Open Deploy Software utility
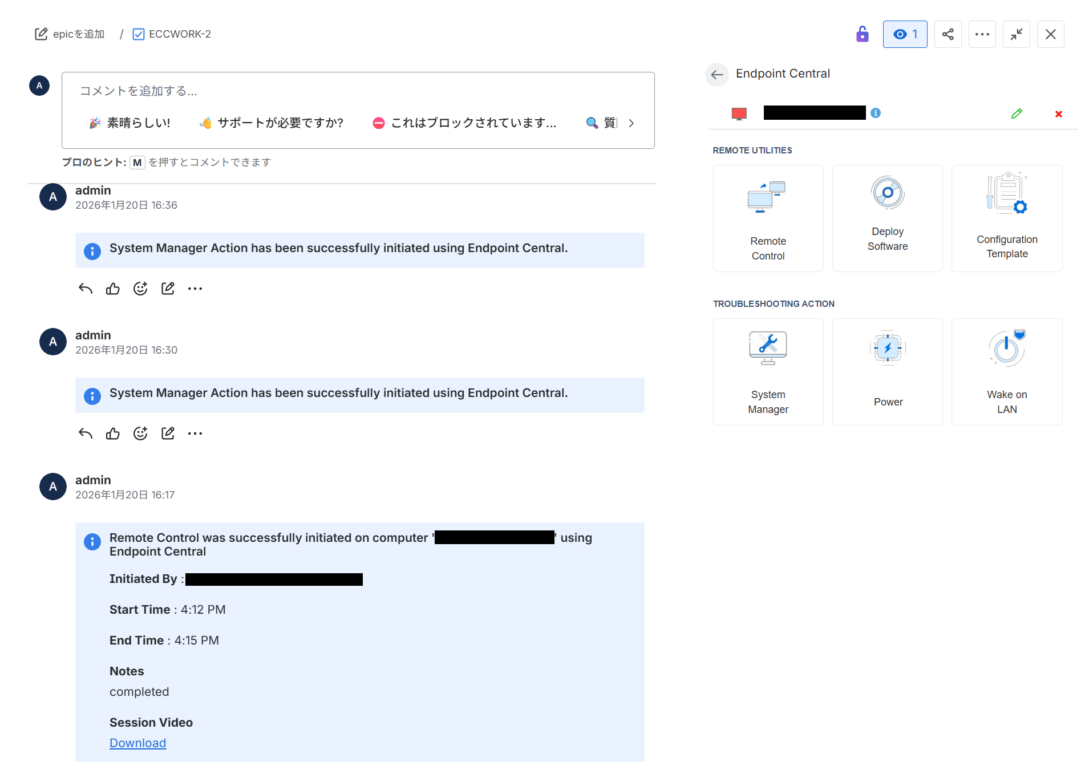The width and height of the screenshot is (1089, 770). (x=887, y=218)
